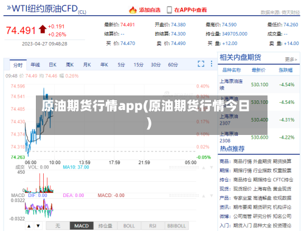The width and height of the screenshot is (304, 231).
Task: Open the 现货报价 link
Action: click(x=242, y=189)
